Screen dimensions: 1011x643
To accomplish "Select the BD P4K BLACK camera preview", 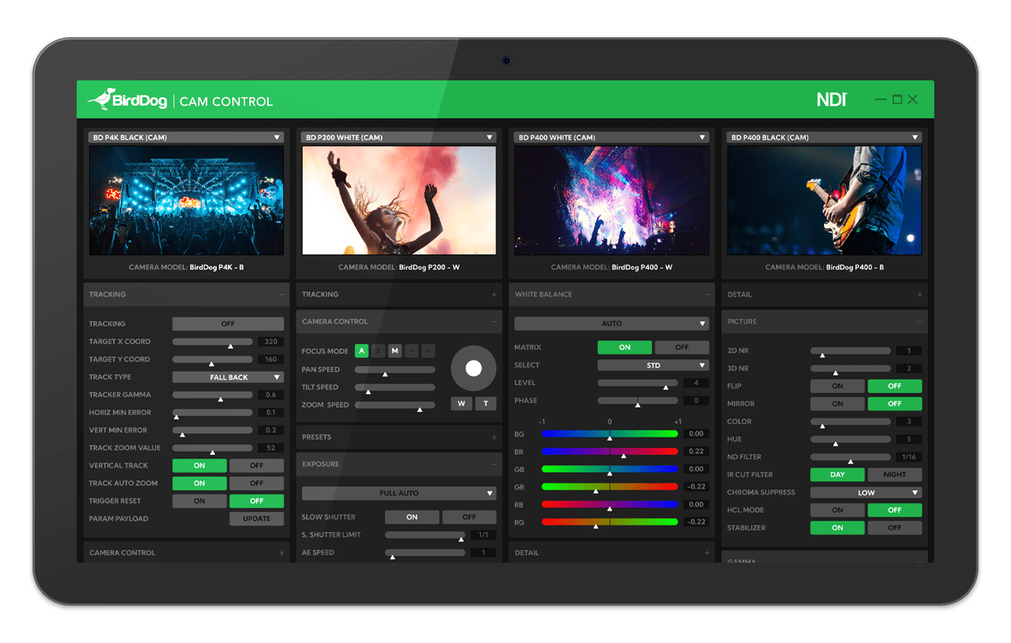I will tap(186, 200).
